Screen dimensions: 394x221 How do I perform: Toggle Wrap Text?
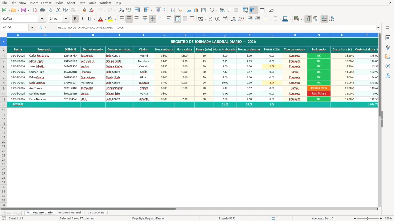pos(169,19)
